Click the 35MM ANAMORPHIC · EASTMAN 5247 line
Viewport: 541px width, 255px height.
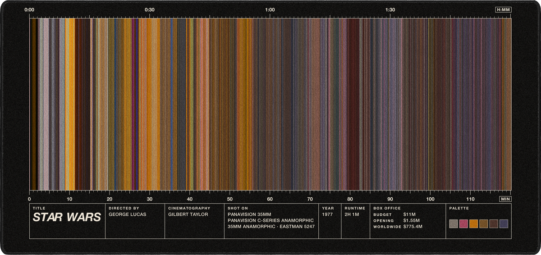pyautogui.click(x=271, y=227)
